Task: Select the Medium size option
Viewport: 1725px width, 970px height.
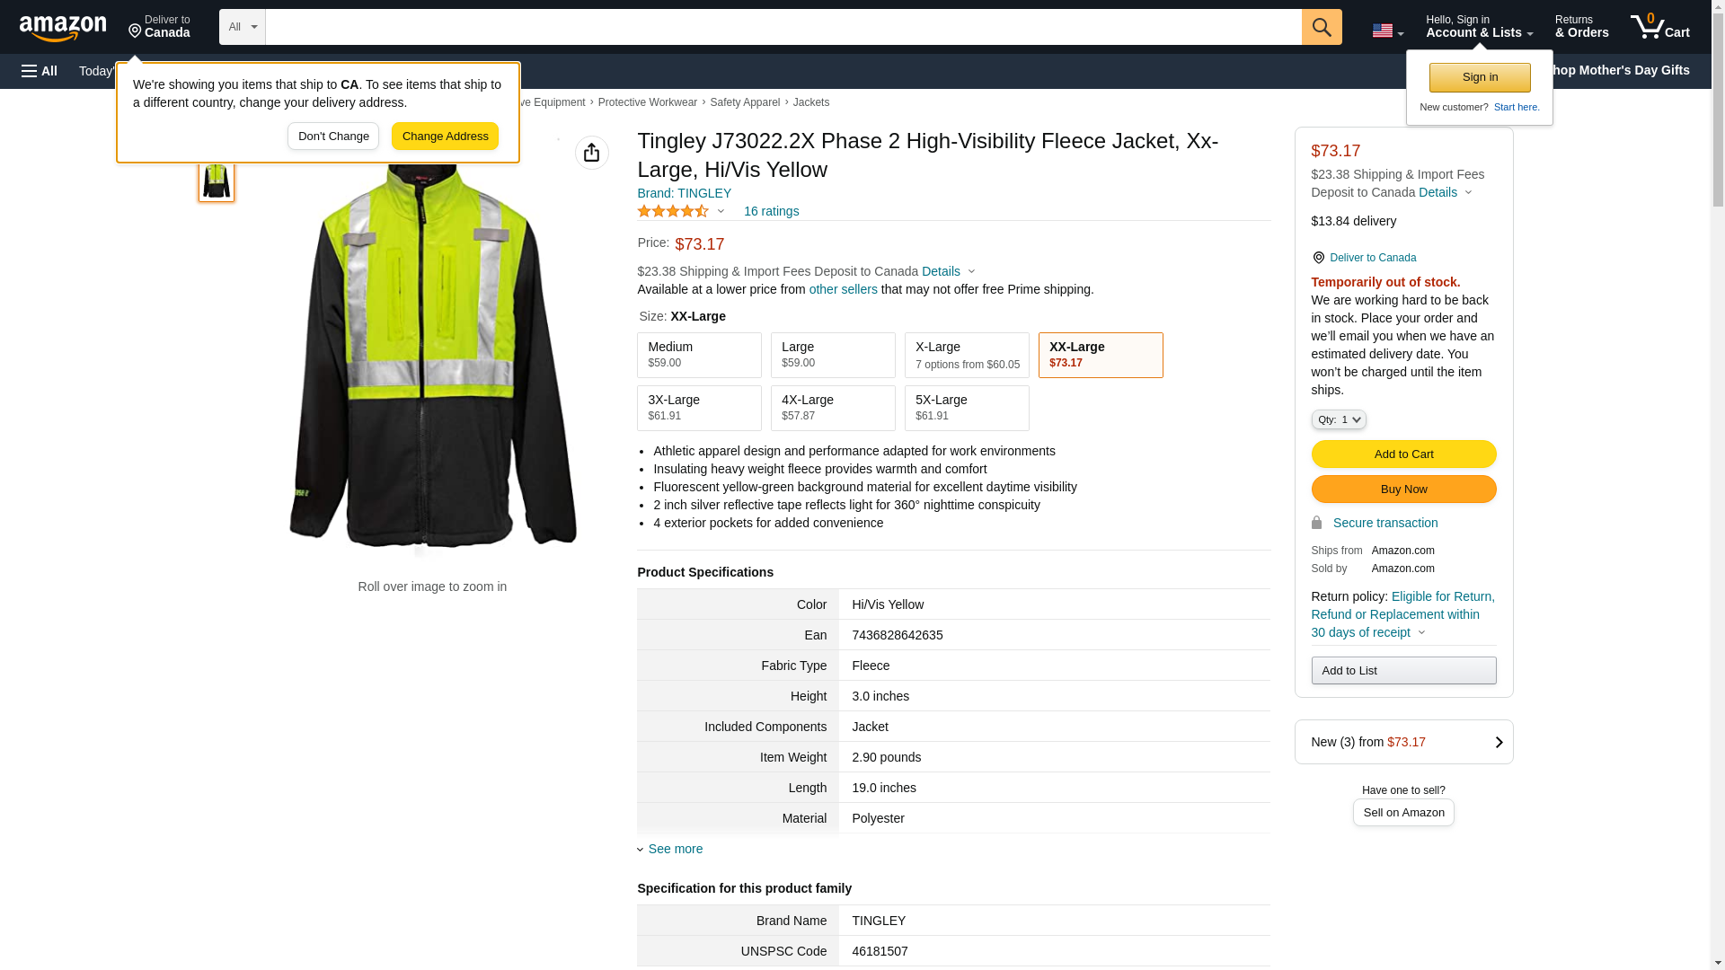Action: click(699, 355)
